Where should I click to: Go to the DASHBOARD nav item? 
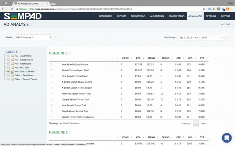pos(105,16)
